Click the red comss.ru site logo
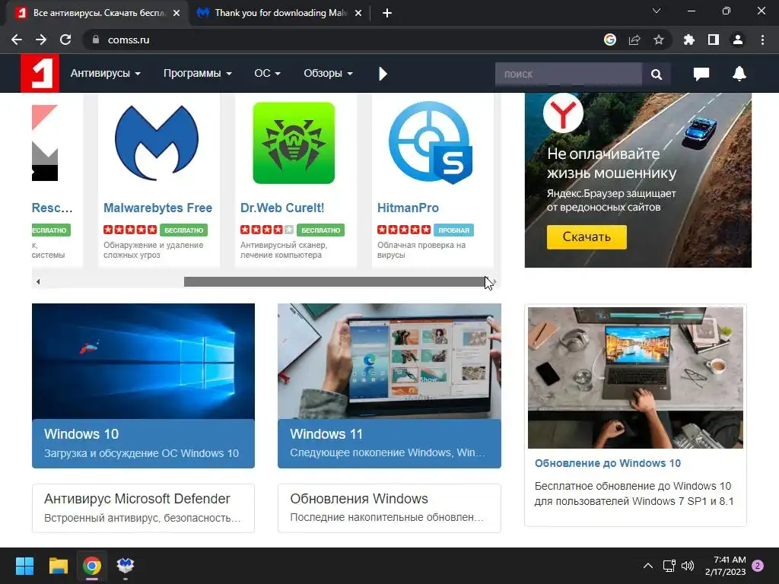The image size is (779, 584). coord(40,74)
